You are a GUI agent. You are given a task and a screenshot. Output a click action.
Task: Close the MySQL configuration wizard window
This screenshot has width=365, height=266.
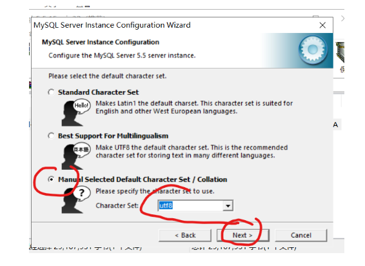tap(322, 25)
